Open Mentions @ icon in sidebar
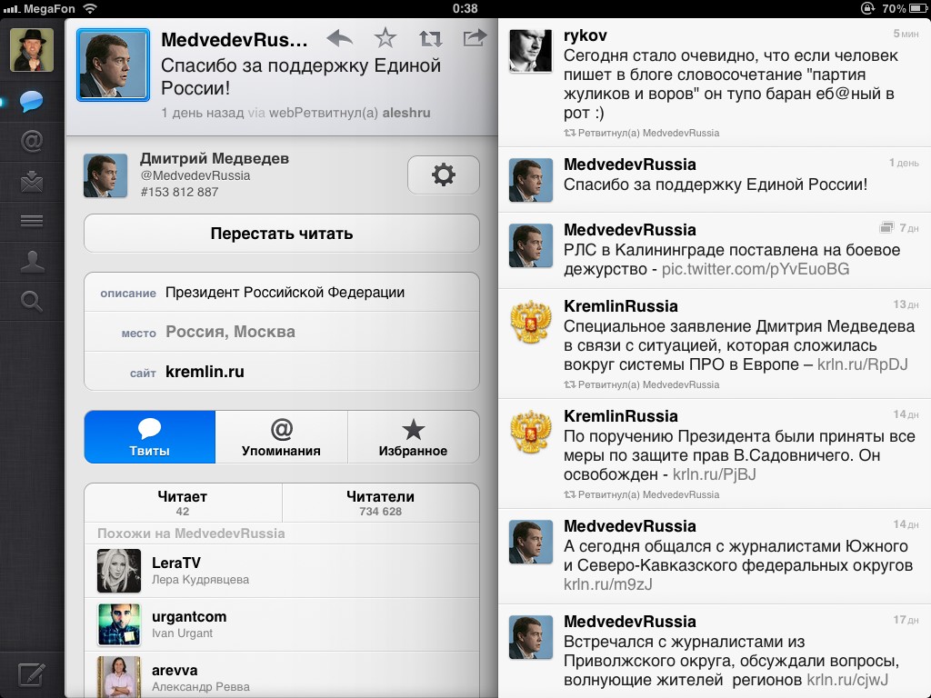The height and width of the screenshot is (698, 931). pos(32,142)
